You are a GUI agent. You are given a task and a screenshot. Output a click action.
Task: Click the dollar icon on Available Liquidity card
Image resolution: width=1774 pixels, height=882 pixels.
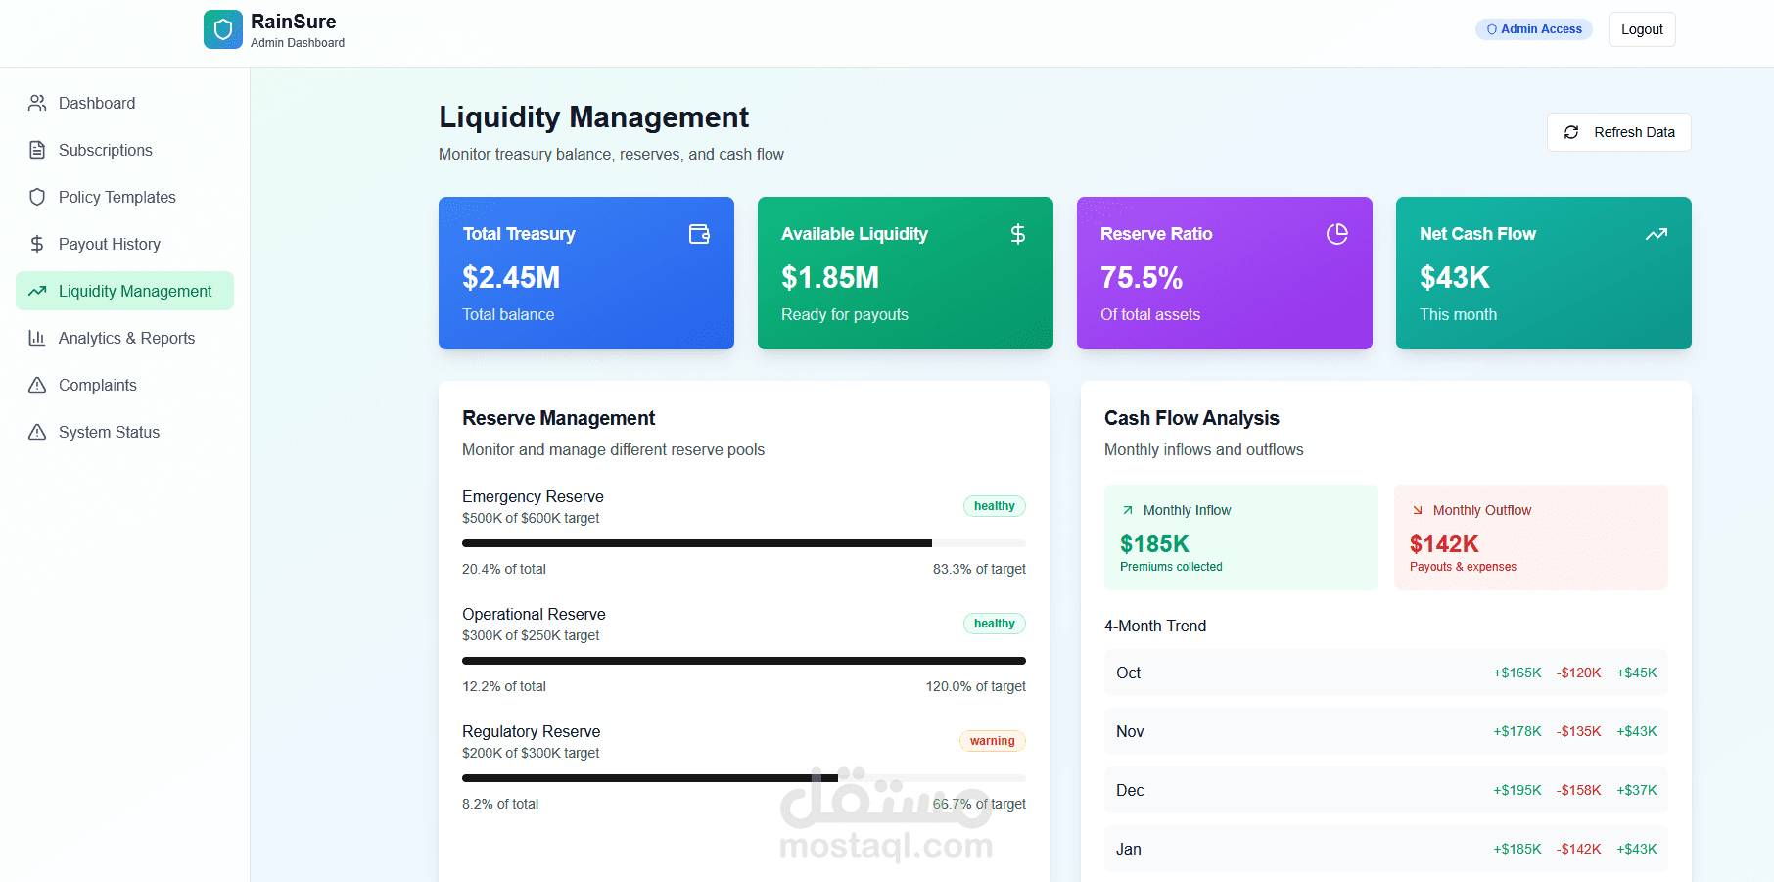(1018, 234)
